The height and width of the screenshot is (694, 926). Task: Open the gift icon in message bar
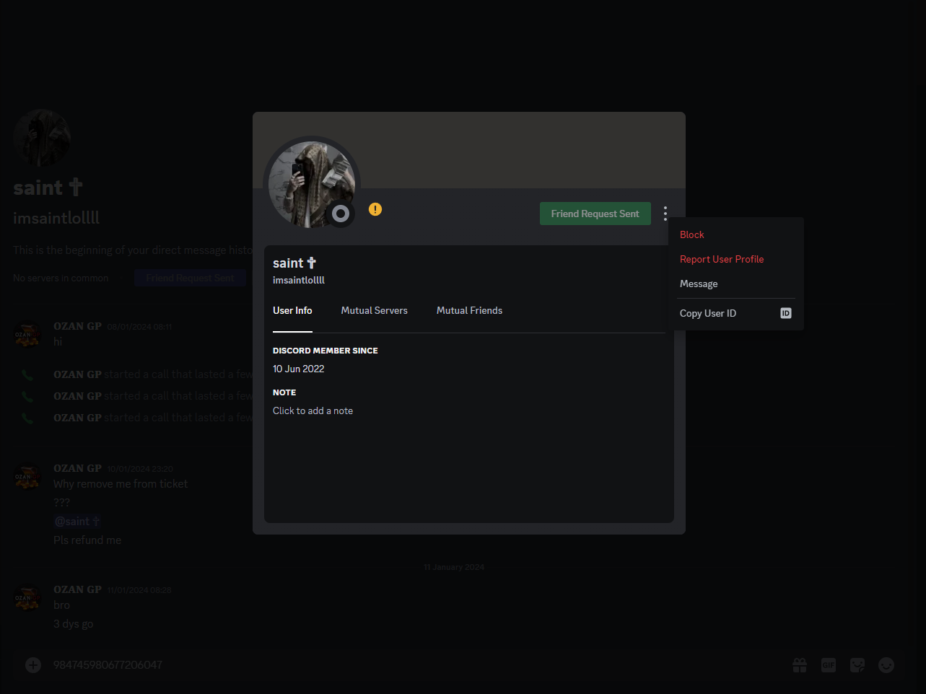[x=800, y=665]
